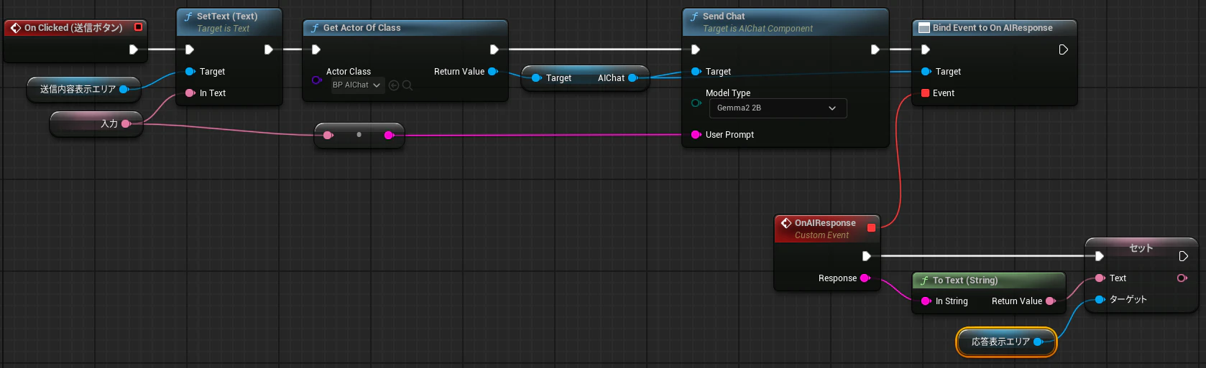Screen dimensions: 1206x368
Task: Select the Send Chat node header
Action: click(x=785, y=22)
